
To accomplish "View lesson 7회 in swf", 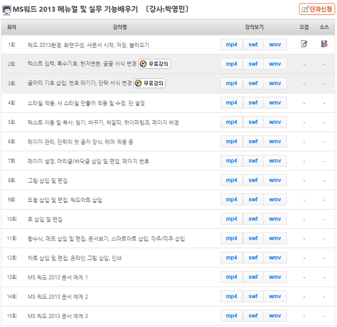I will click(x=253, y=161).
